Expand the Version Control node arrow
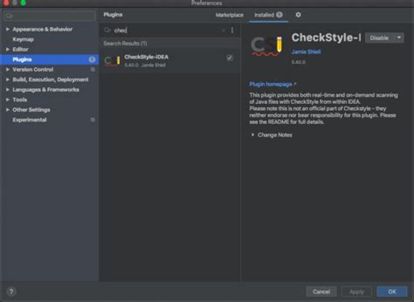This screenshot has height=302, width=414. (x=7, y=69)
